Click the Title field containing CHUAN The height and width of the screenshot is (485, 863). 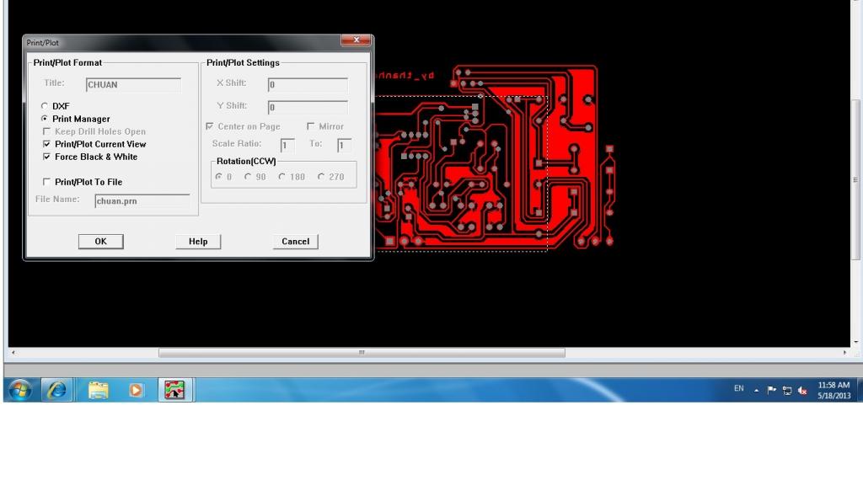[x=133, y=85]
